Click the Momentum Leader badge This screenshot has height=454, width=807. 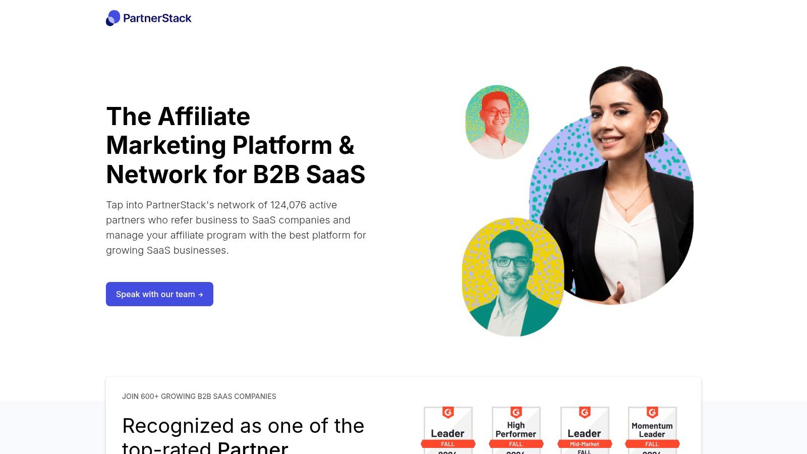pos(652,429)
